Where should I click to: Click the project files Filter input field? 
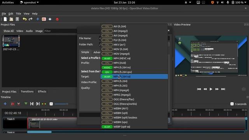click(60, 31)
